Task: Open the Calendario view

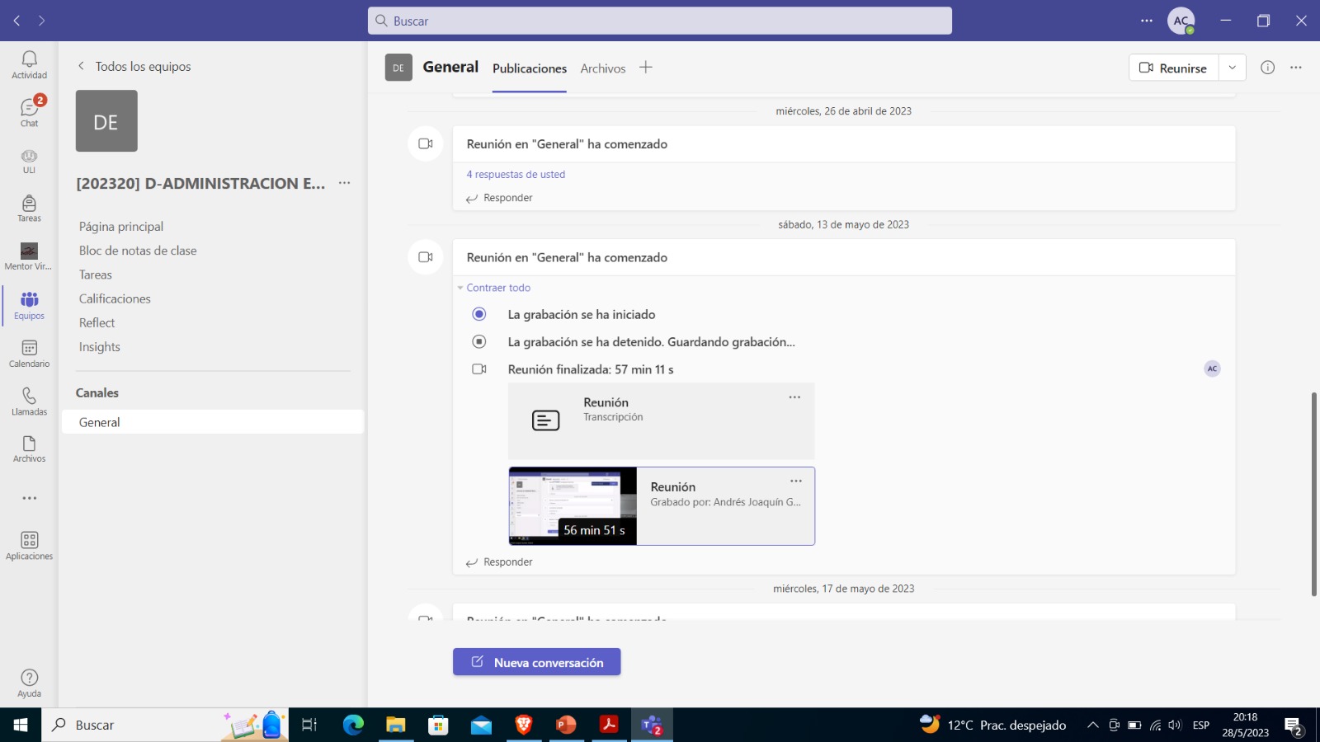Action: point(29,353)
